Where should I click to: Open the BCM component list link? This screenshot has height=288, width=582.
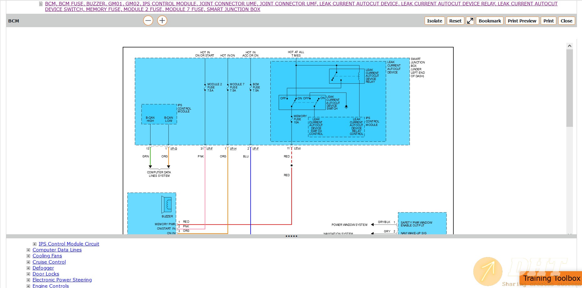click(x=301, y=7)
